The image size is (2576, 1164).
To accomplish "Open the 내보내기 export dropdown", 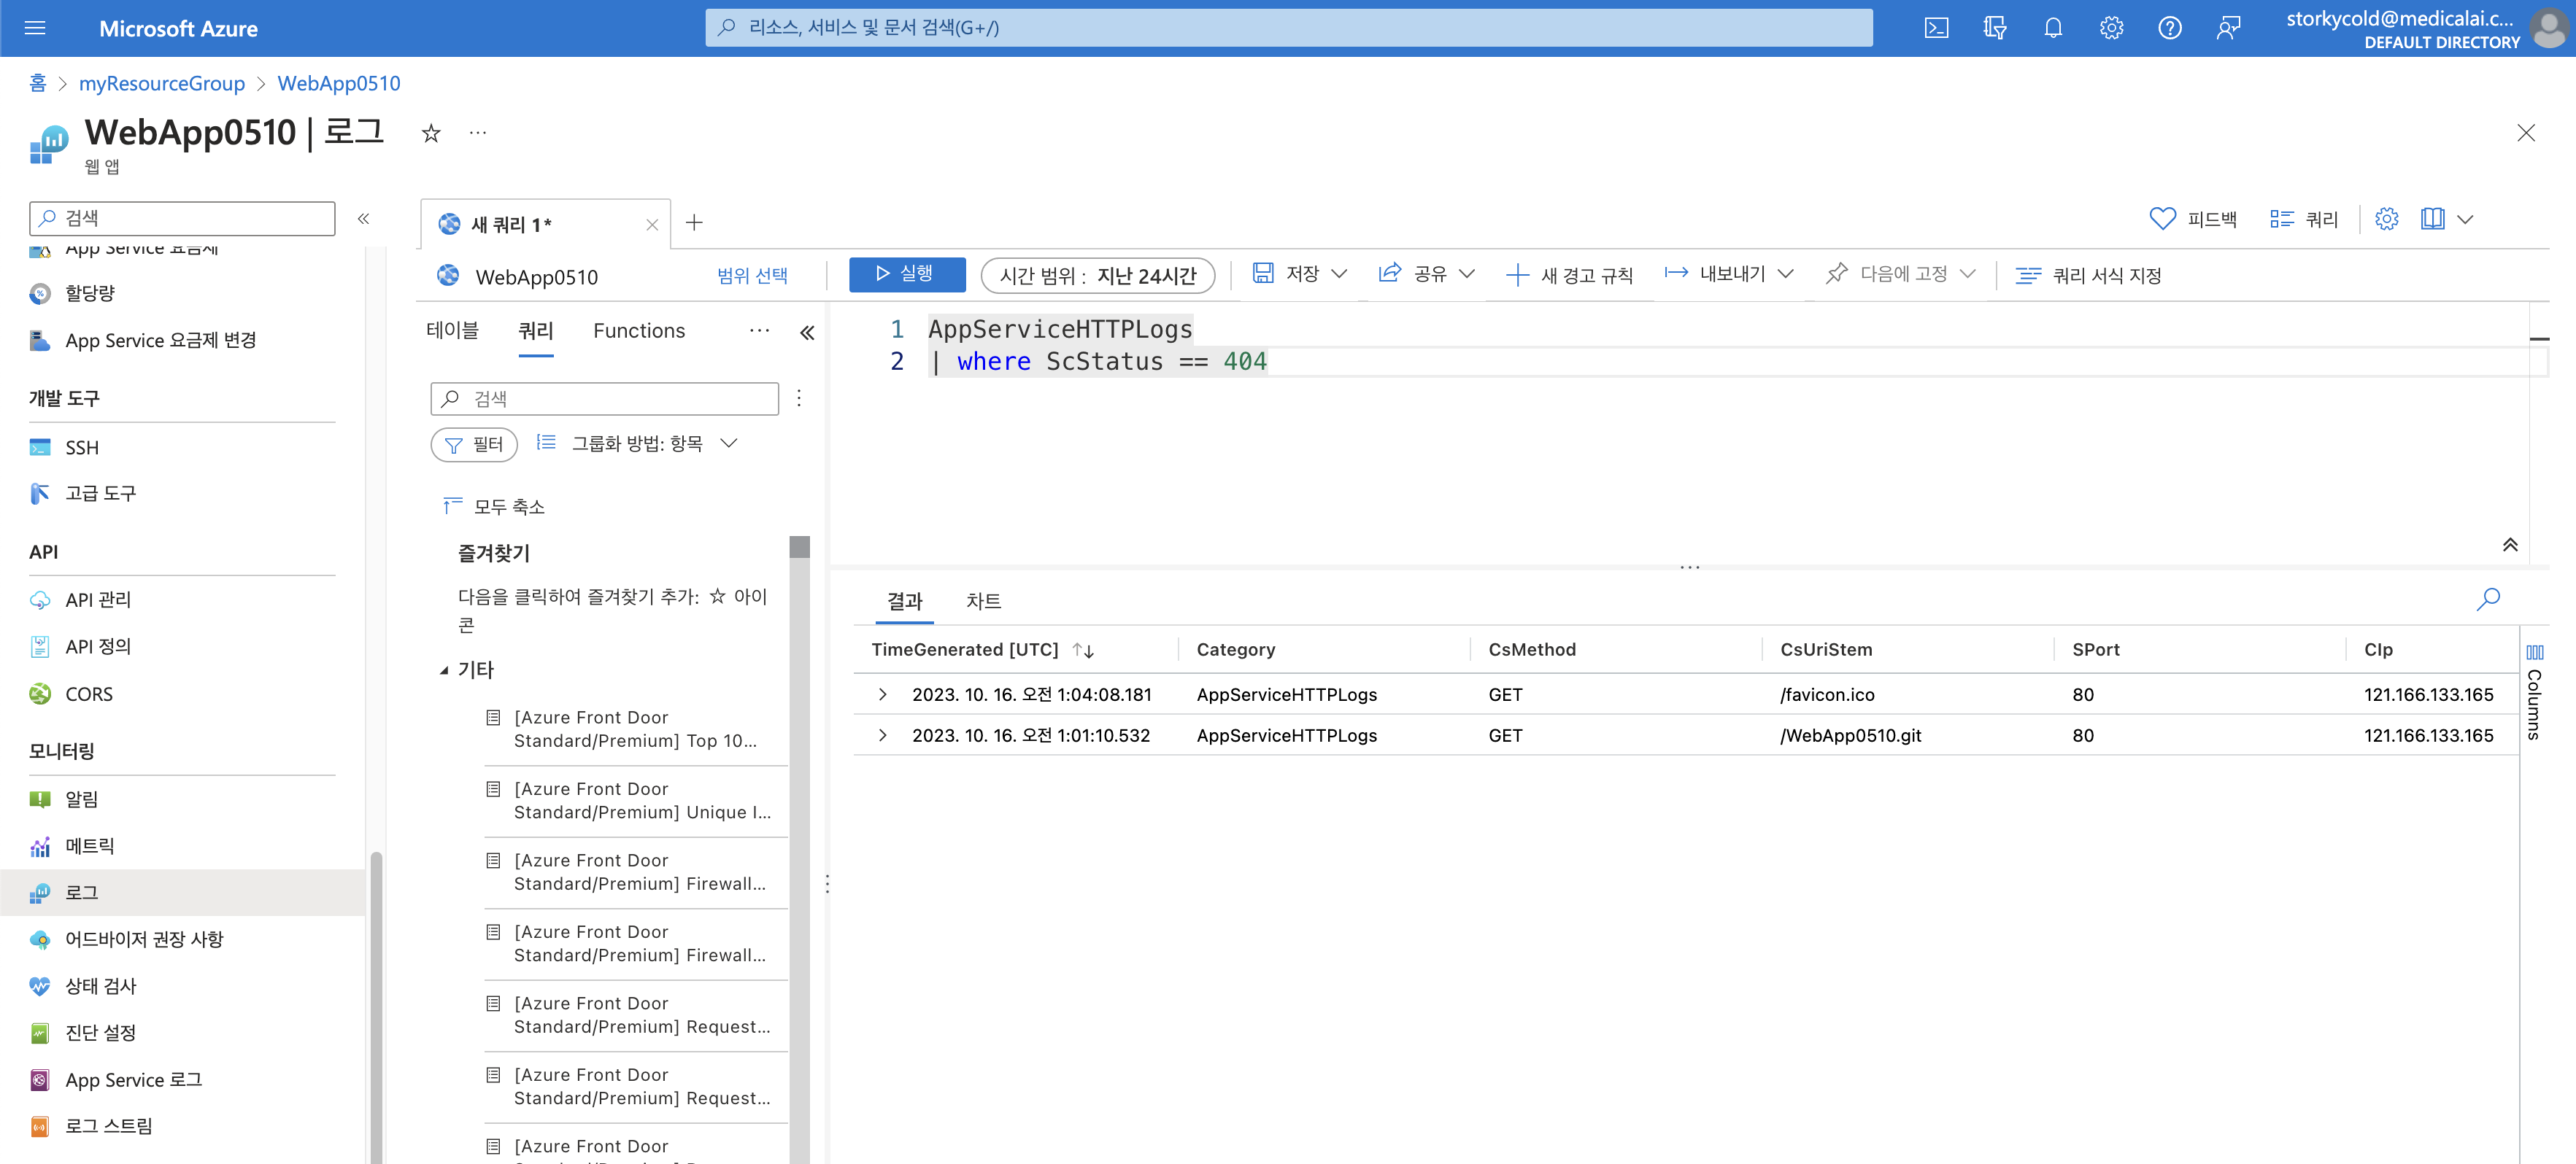I will (x=1731, y=273).
